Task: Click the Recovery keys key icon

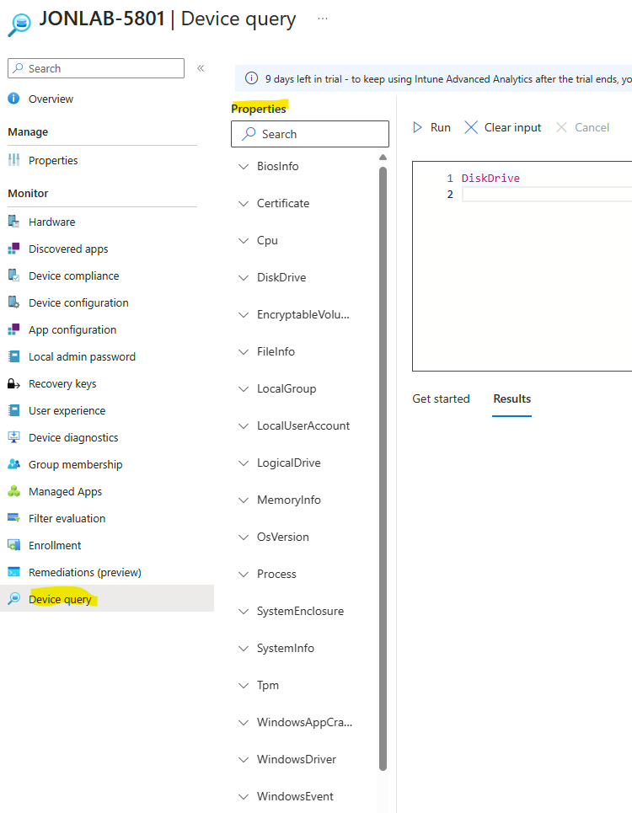Action: (13, 383)
